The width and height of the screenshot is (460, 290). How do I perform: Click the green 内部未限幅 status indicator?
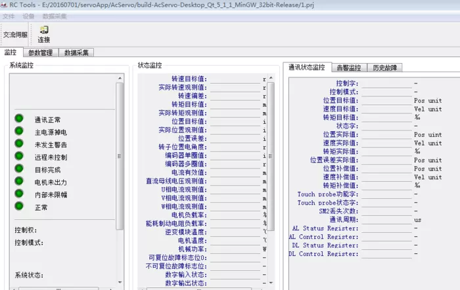coord(19,194)
